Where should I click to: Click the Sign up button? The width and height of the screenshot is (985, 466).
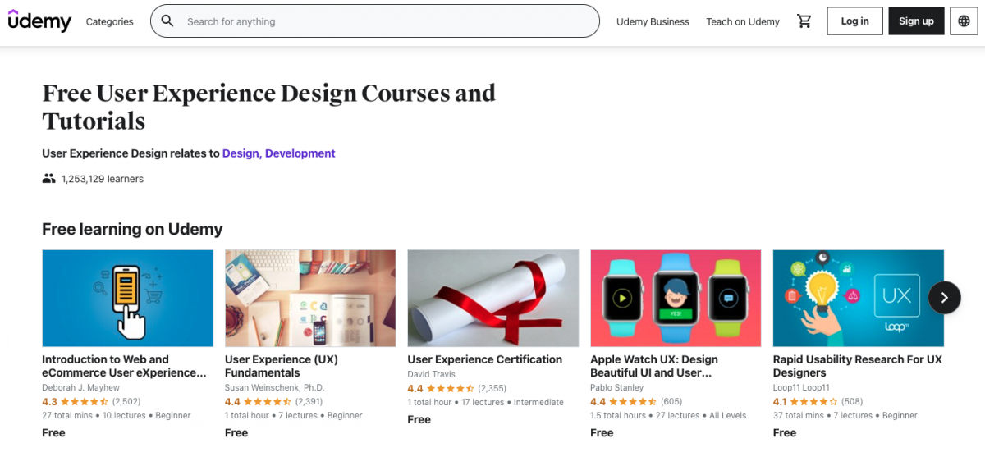[x=916, y=21]
